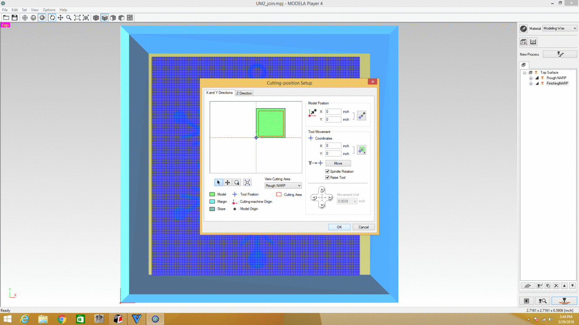Click the fit-model-to-view cube icon
Screen dimensions: 579x325
pos(86,18)
